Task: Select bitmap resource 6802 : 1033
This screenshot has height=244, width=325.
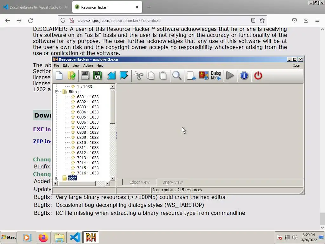Action: click(88, 102)
